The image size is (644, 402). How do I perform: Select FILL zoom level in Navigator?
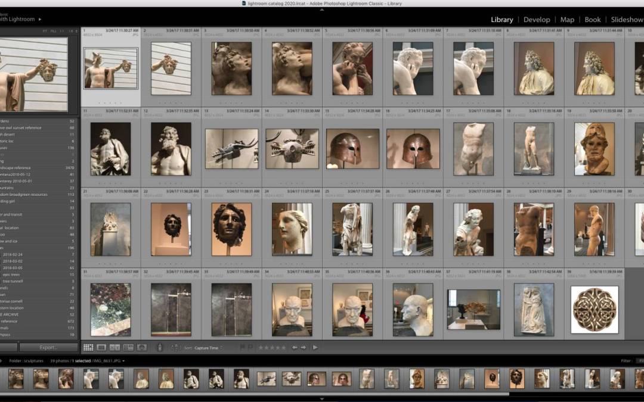[x=54, y=30]
